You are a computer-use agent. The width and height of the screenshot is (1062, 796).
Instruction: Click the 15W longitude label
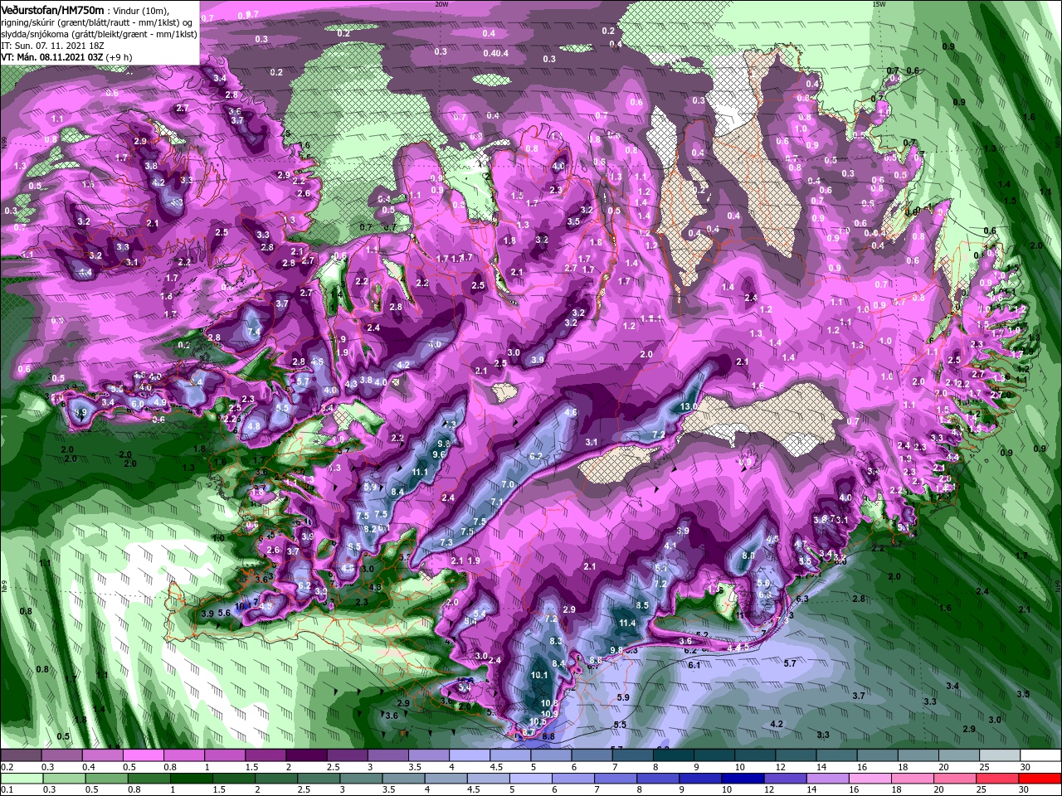(879, 4)
